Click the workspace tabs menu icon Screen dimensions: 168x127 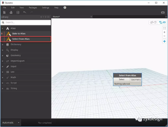pyautogui.click(x=166, y=17)
